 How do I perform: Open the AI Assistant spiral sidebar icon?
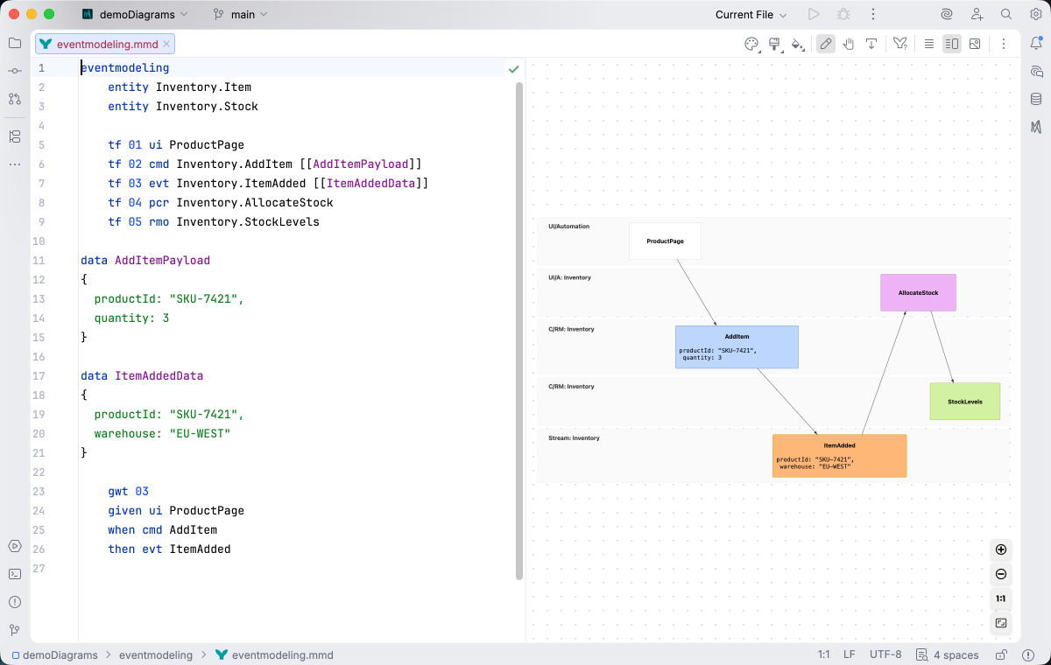coord(1036,71)
